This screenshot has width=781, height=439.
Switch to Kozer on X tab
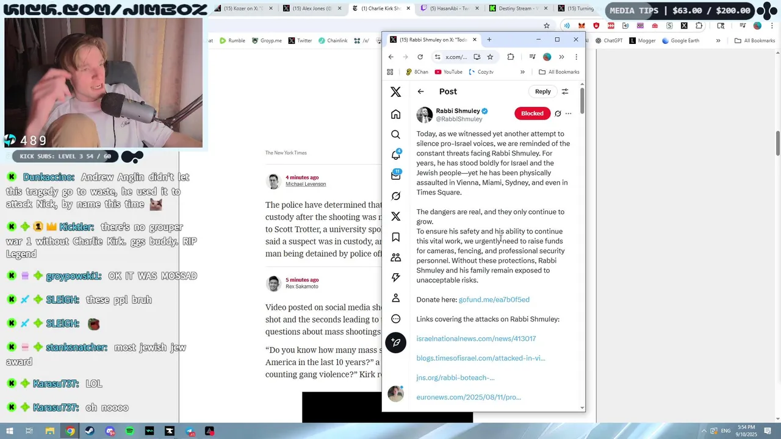pyautogui.click(x=244, y=9)
